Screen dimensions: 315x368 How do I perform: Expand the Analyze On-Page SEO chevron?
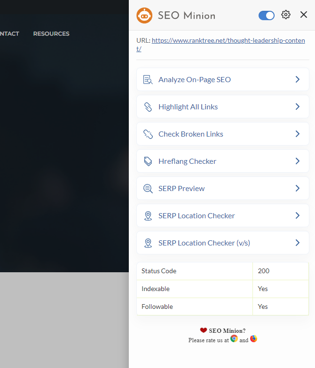(297, 79)
